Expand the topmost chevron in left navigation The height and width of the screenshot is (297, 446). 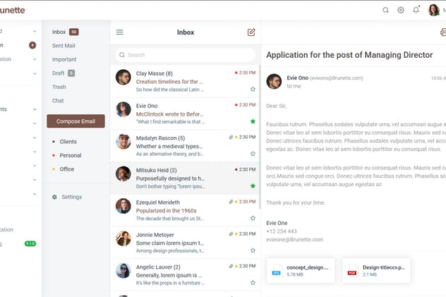coord(35,31)
